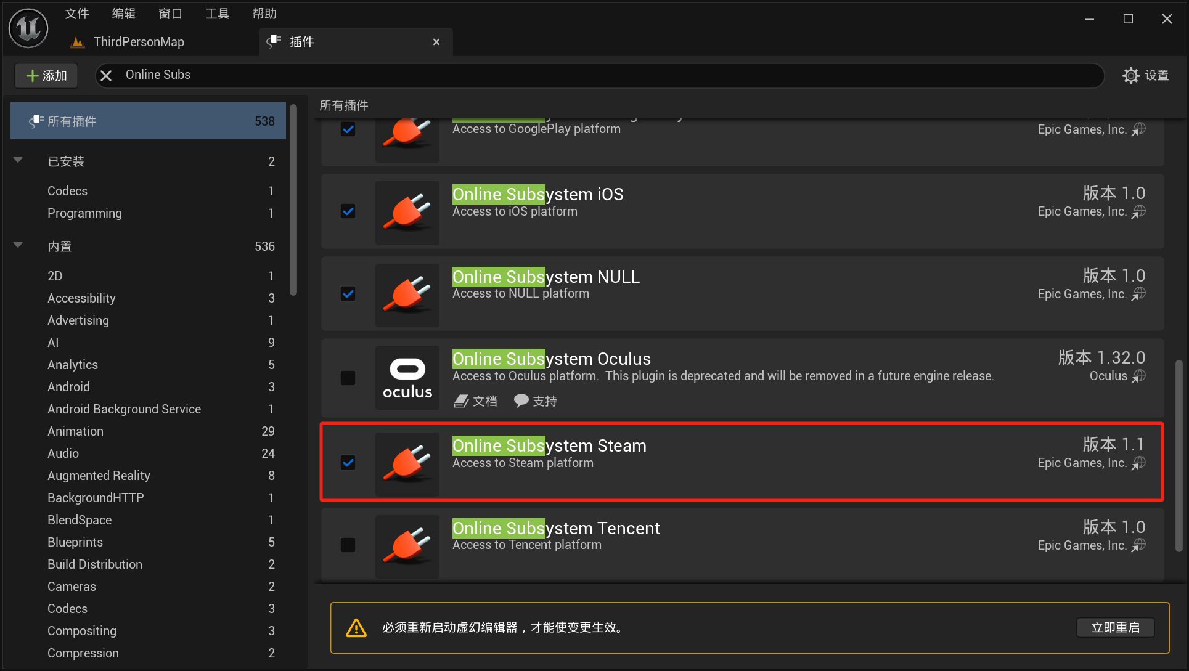This screenshot has height=671, width=1189.
Task: Open the 文件 menu
Action: 77,14
